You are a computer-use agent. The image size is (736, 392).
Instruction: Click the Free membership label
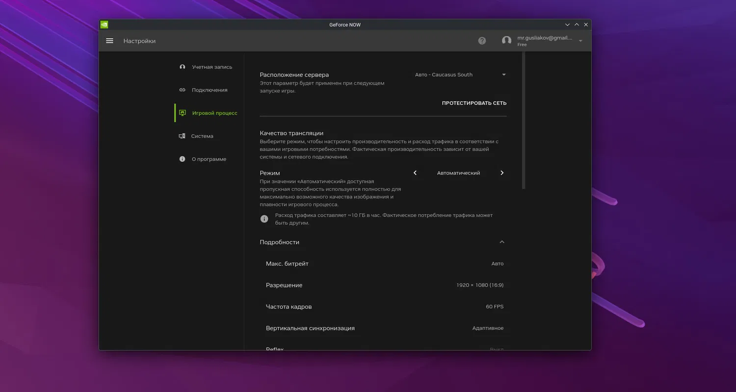522,45
